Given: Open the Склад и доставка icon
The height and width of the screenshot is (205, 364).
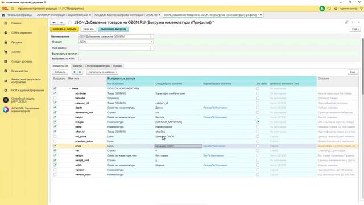Looking at the screenshot, I should tap(6, 61).
